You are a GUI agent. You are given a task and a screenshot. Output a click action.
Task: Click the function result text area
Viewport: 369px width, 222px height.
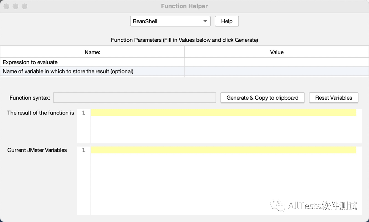pyautogui.click(x=226, y=126)
